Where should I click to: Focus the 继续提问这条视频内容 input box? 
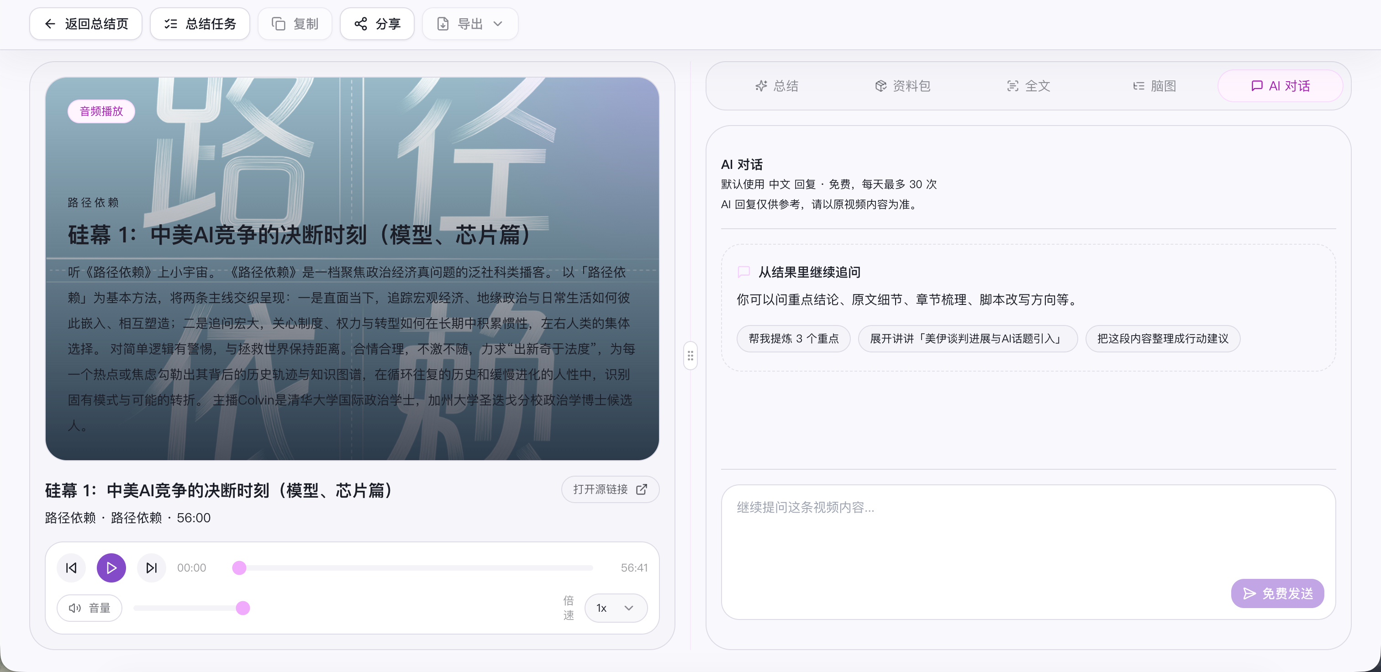coord(1028,552)
